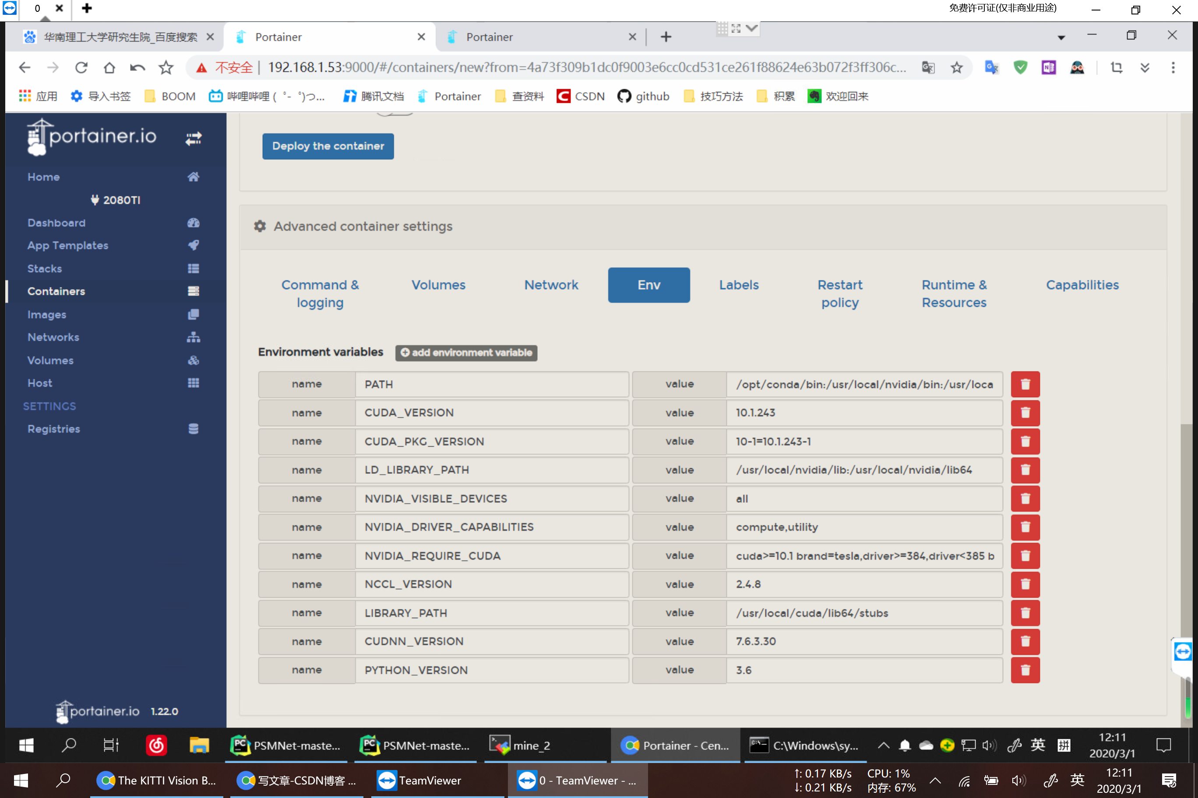Viewport: 1198px width, 798px height.
Task: Delete the NCCL_VERSION environment variable
Action: (x=1025, y=584)
